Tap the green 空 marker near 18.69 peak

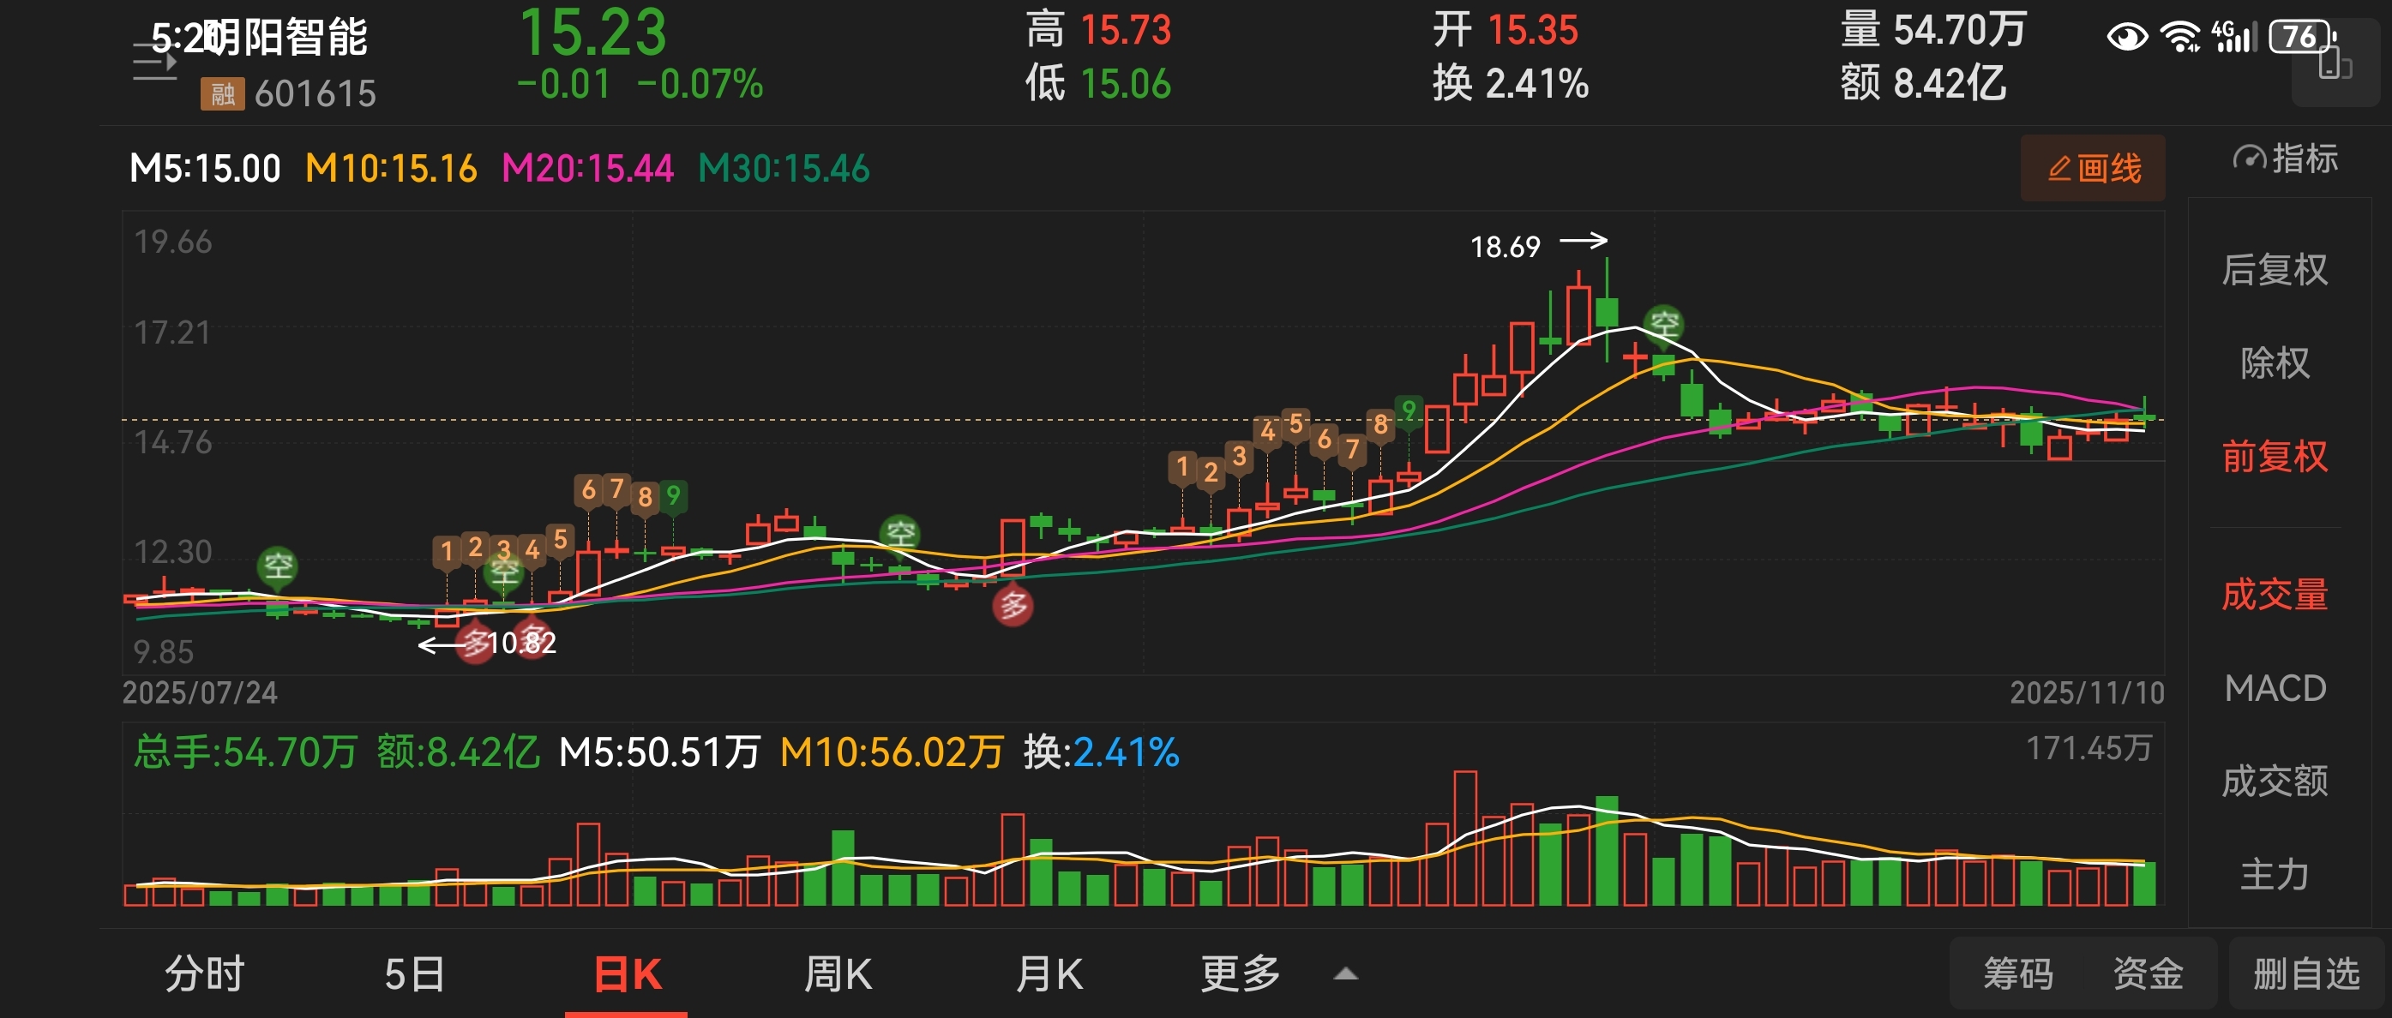coord(1663,324)
